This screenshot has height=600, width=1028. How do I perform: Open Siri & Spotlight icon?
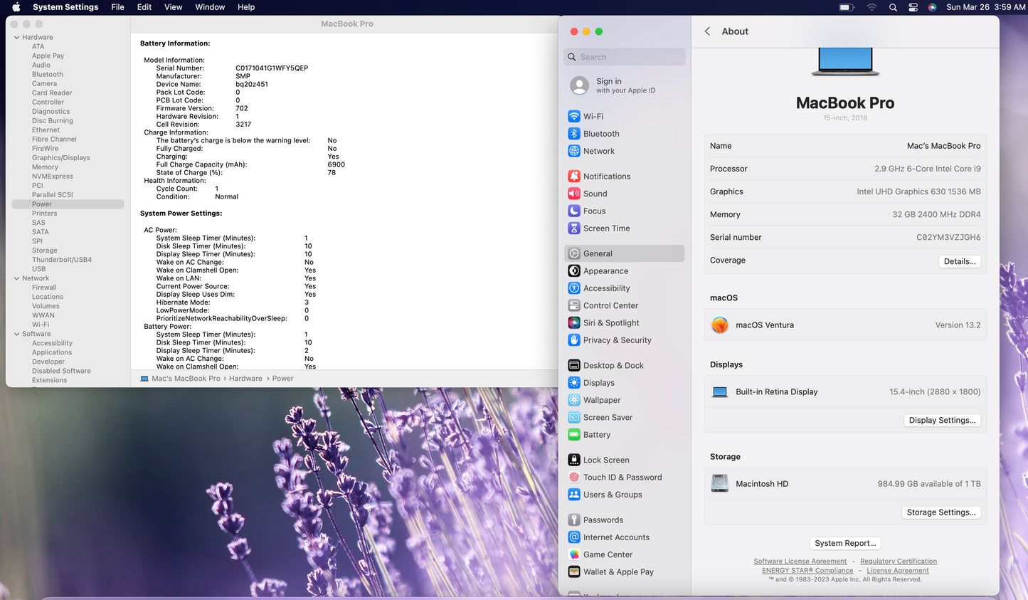click(x=574, y=323)
